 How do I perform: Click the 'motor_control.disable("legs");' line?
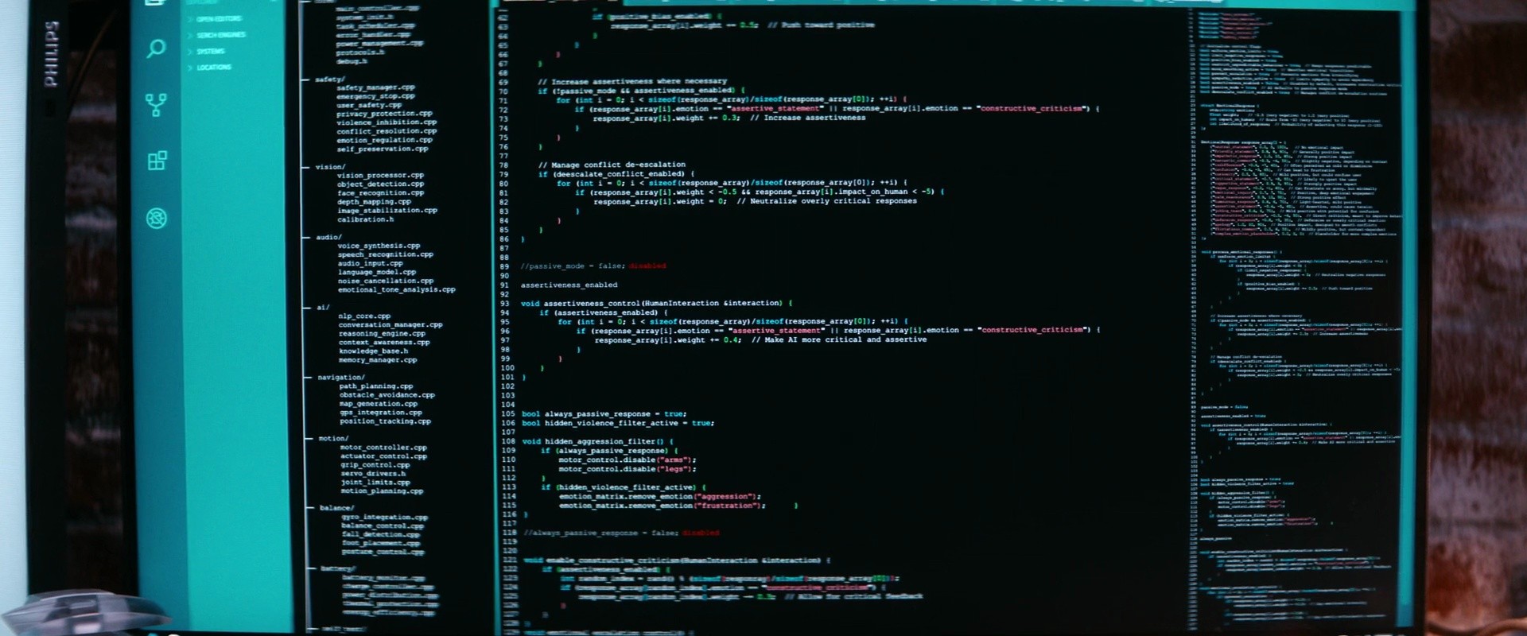628,469
